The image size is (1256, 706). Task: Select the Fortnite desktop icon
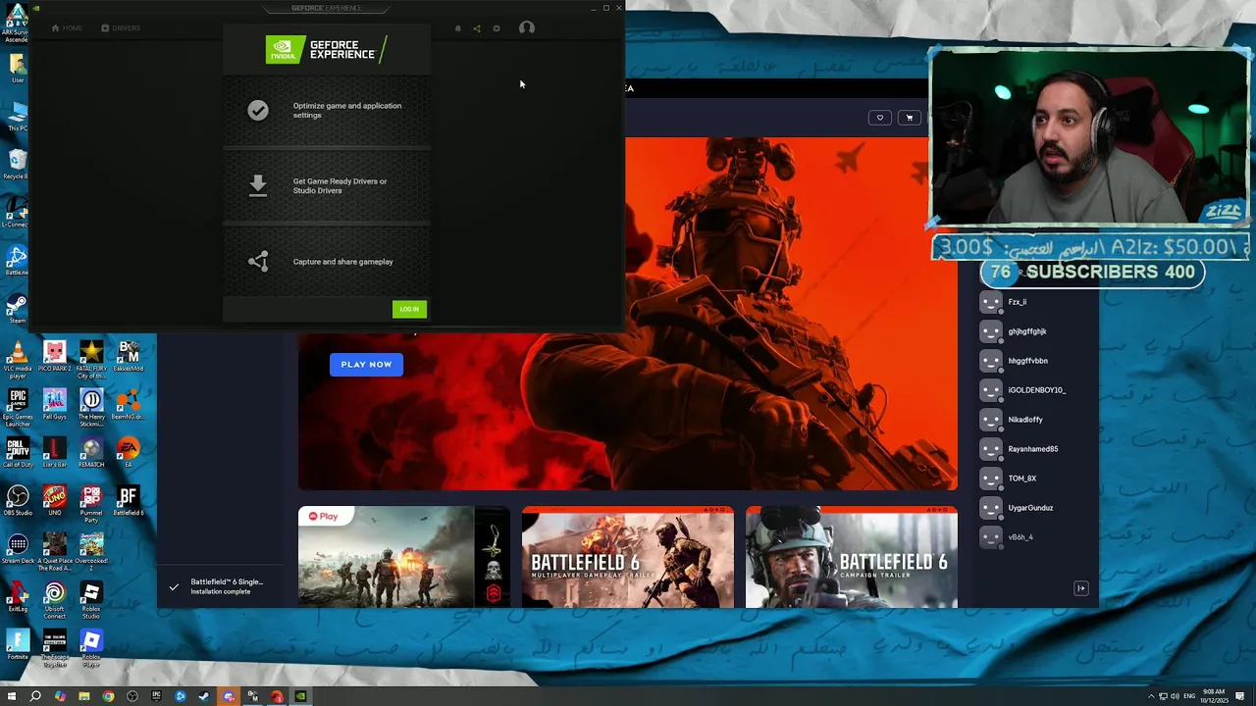click(x=18, y=645)
